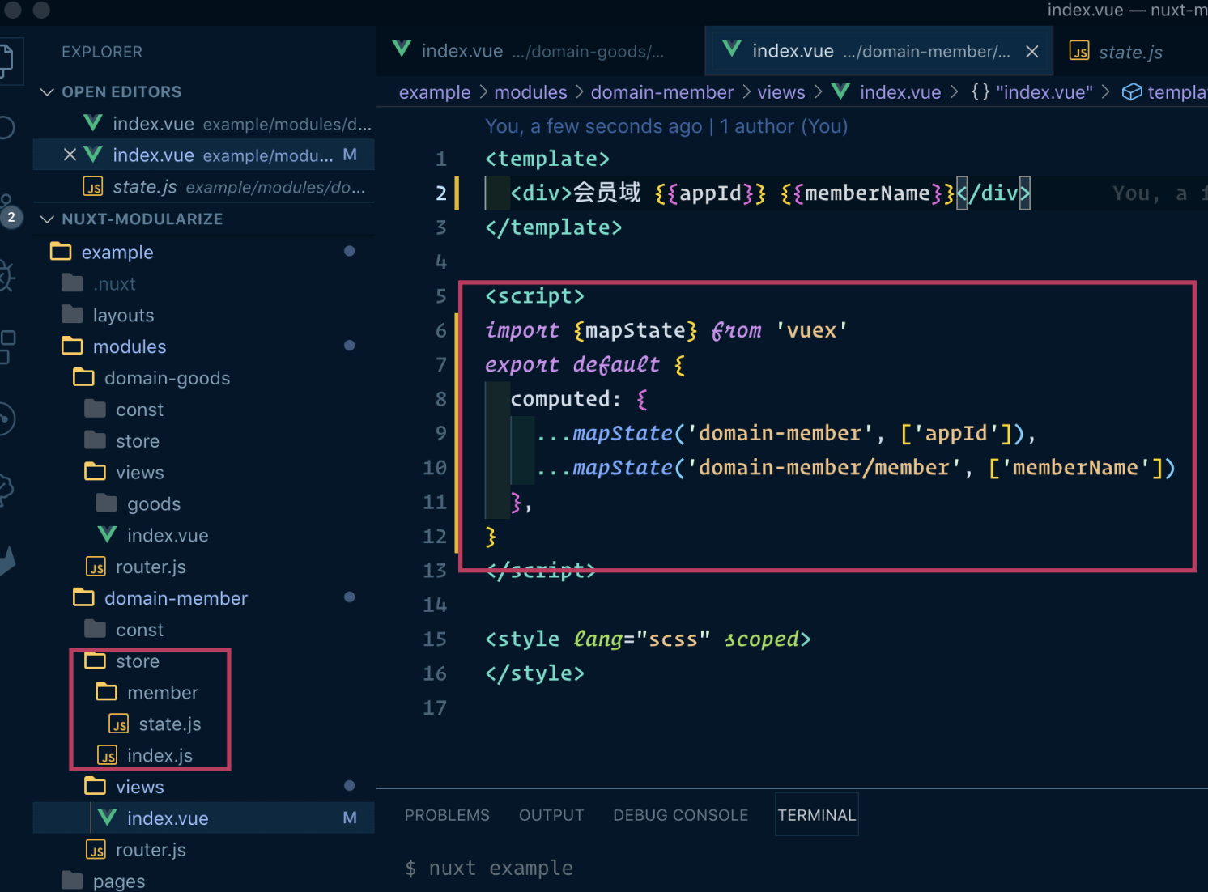Click the JS icon of router.js under domain-member

click(96, 850)
